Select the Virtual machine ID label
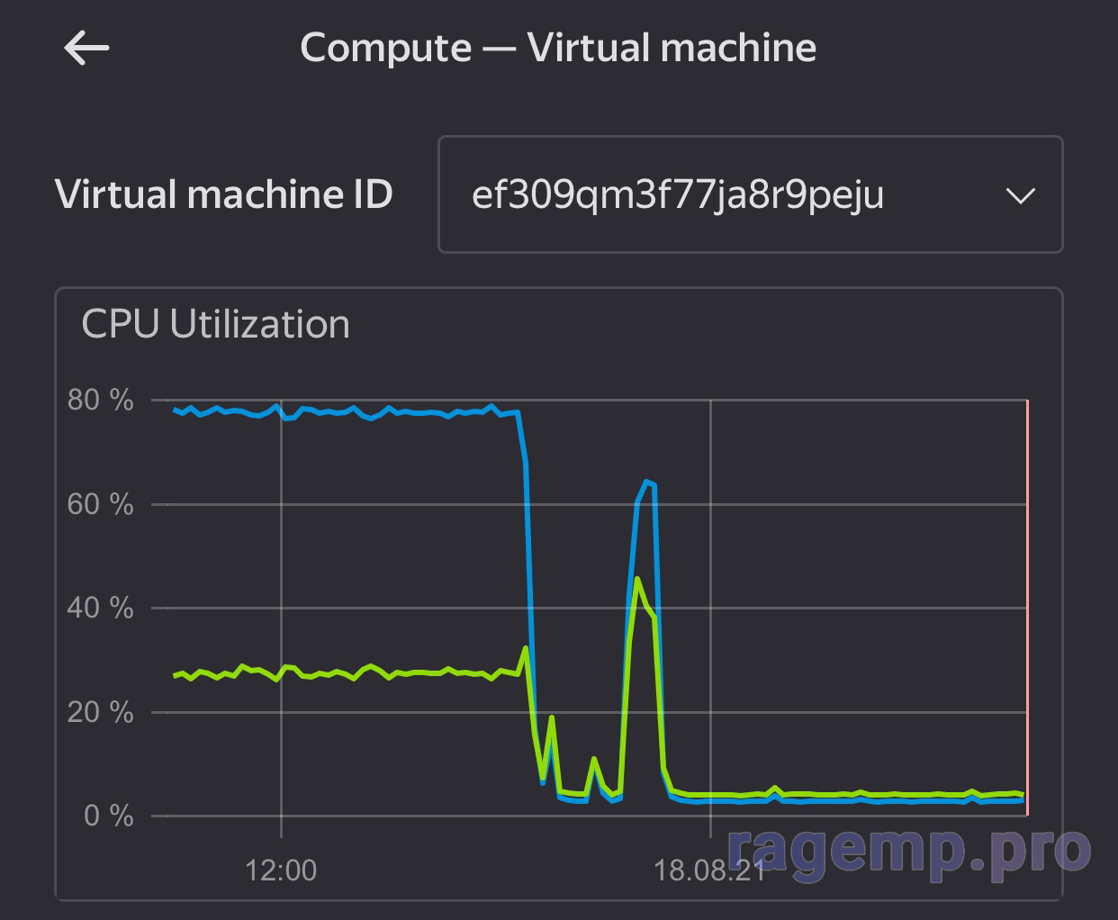This screenshot has width=1118, height=920. point(223,194)
